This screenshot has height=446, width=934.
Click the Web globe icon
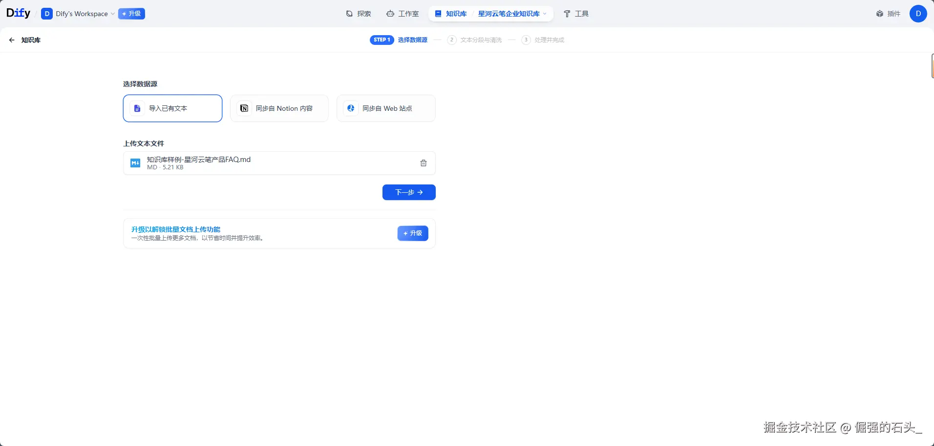[x=351, y=108]
